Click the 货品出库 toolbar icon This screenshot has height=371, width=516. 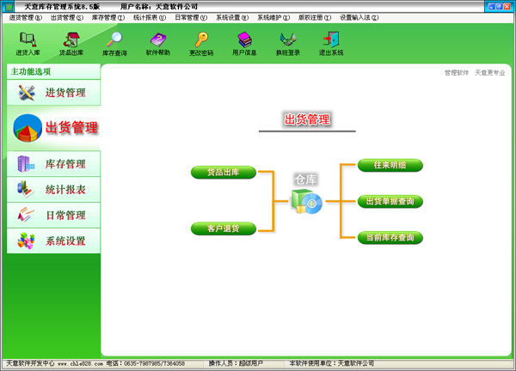(x=71, y=42)
